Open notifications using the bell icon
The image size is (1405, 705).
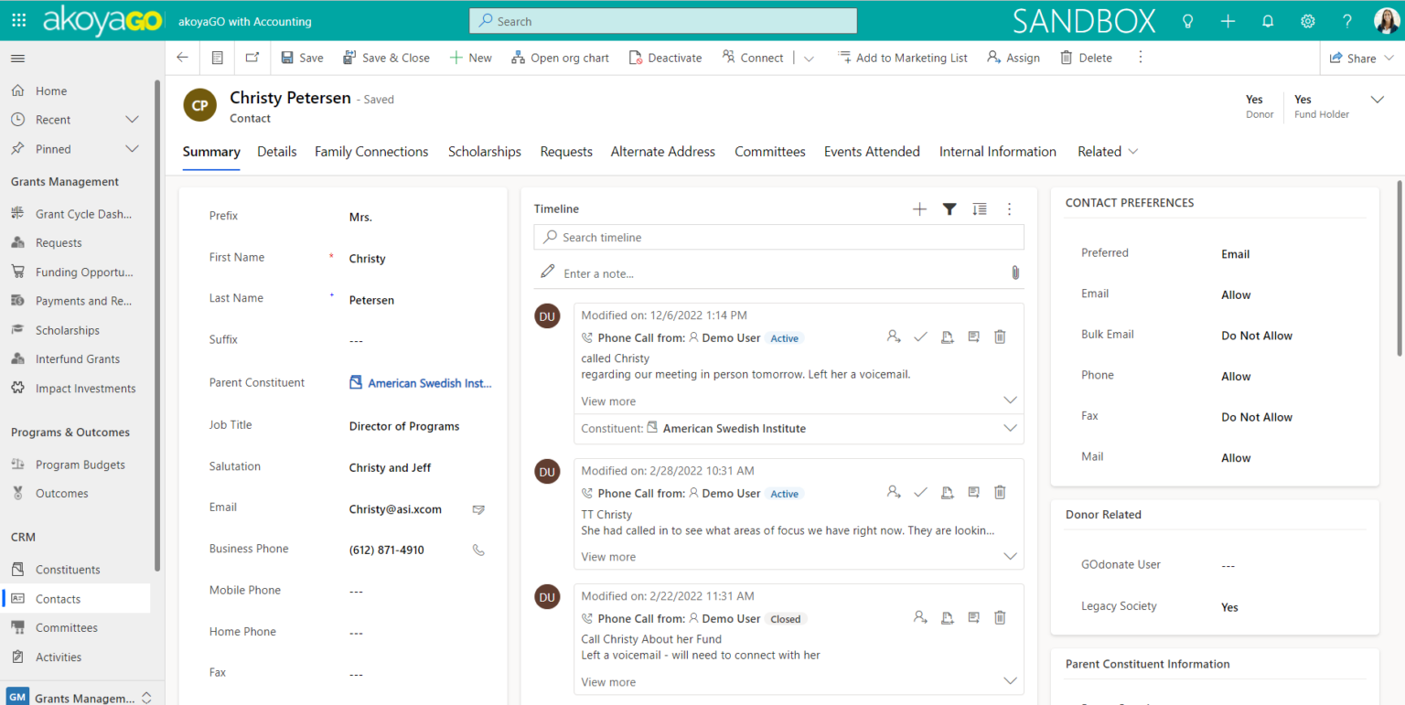(x=1268, y=20)
